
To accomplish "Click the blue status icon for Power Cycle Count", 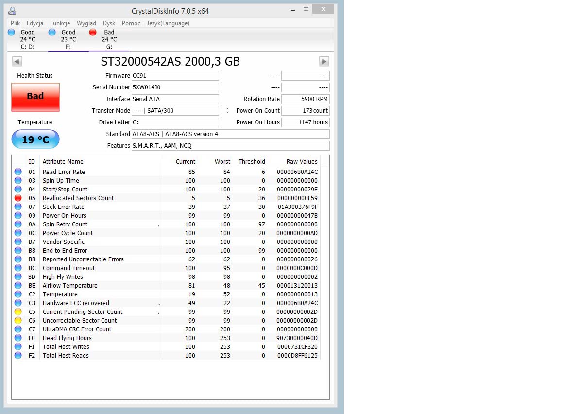I will point(18,233).
